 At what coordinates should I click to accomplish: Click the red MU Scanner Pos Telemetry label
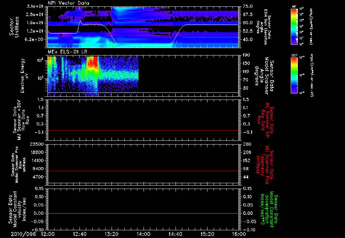pyautogui.click(x=265, y=165)
